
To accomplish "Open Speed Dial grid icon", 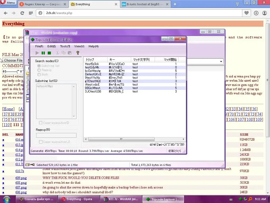I will coord(31,13).
